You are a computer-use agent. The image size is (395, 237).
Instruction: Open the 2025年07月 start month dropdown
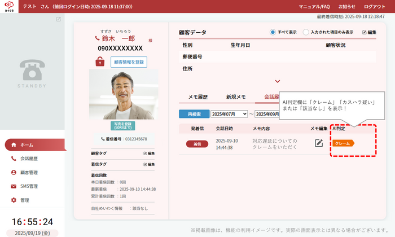pyautogui.click(x=229, y=114)
